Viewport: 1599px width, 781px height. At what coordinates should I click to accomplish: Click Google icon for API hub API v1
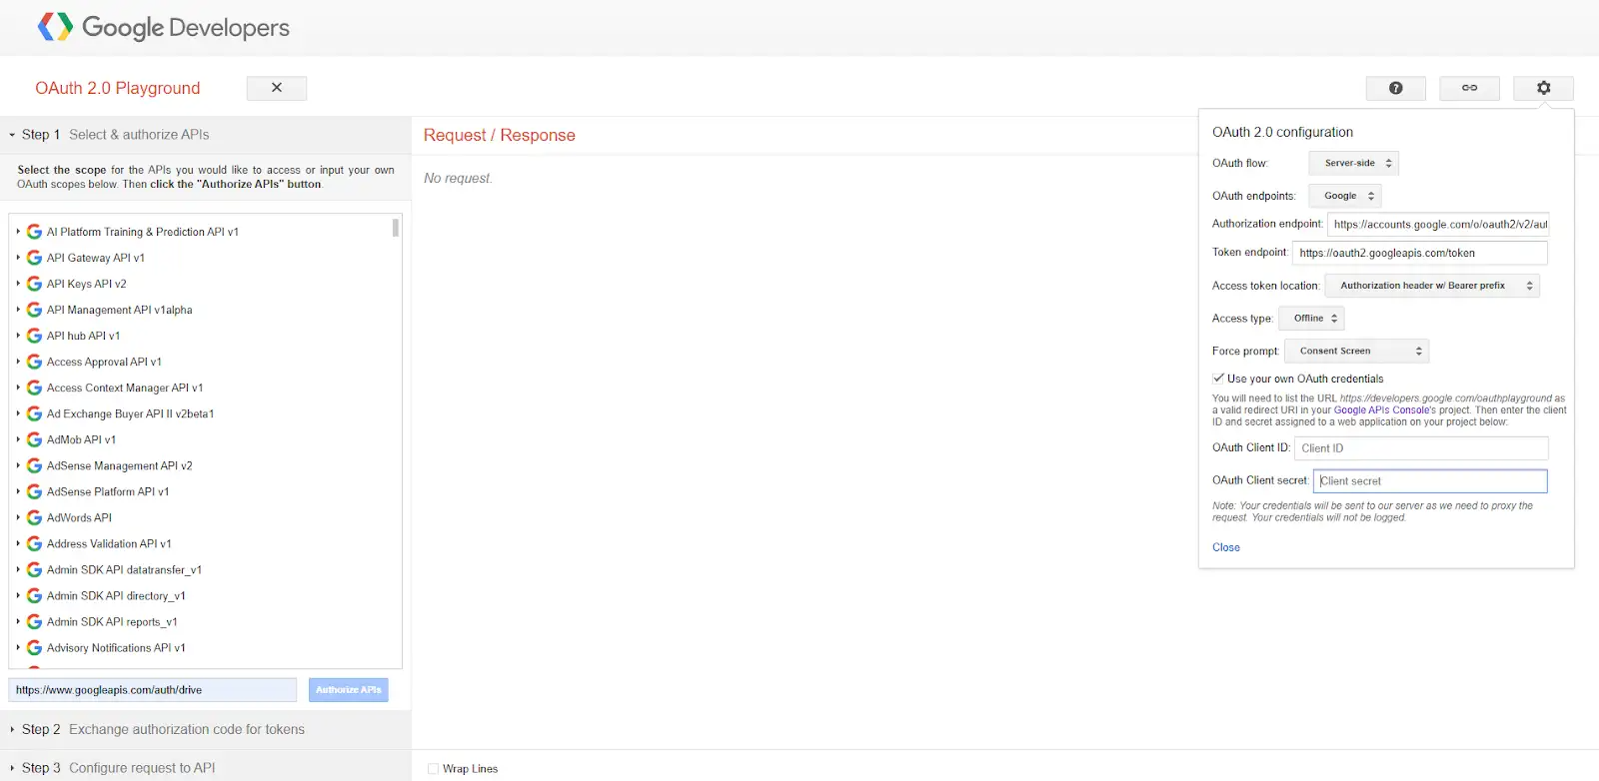coord(34,336)
